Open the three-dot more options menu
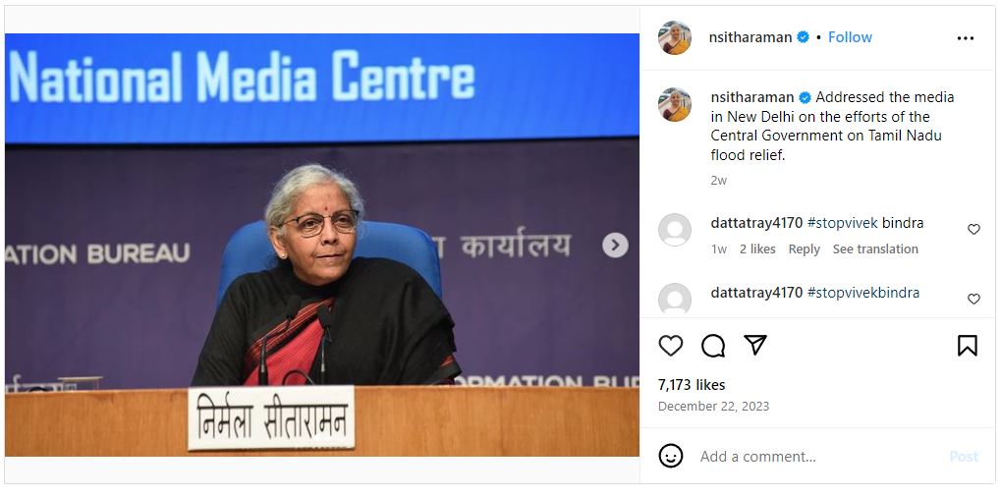Viewport: 1001px width, 496px height. click(966, 38)
